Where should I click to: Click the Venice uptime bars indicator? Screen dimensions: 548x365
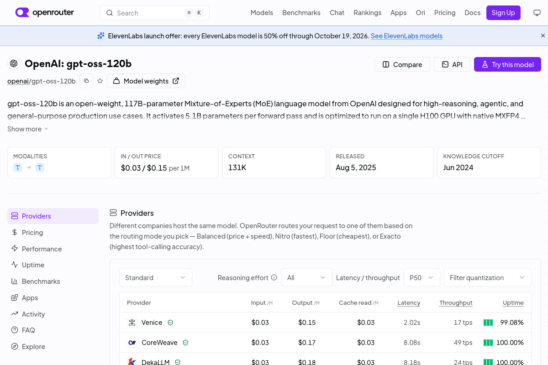click(x=488, y=323)
